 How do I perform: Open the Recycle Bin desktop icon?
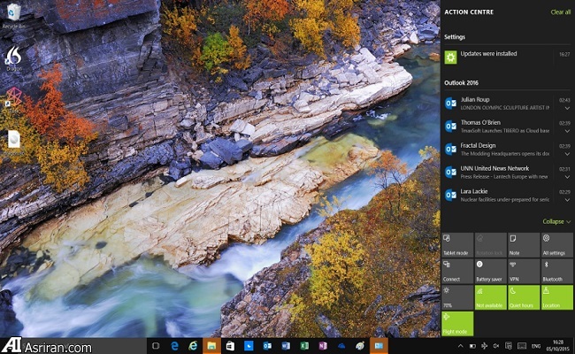pos(12,16)
